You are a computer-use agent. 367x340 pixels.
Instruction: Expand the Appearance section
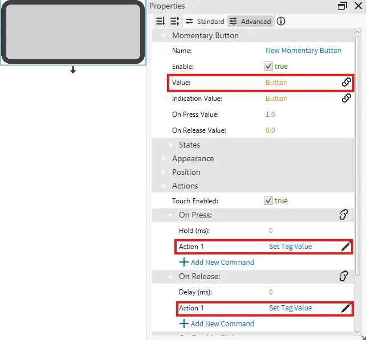[164, 158]
